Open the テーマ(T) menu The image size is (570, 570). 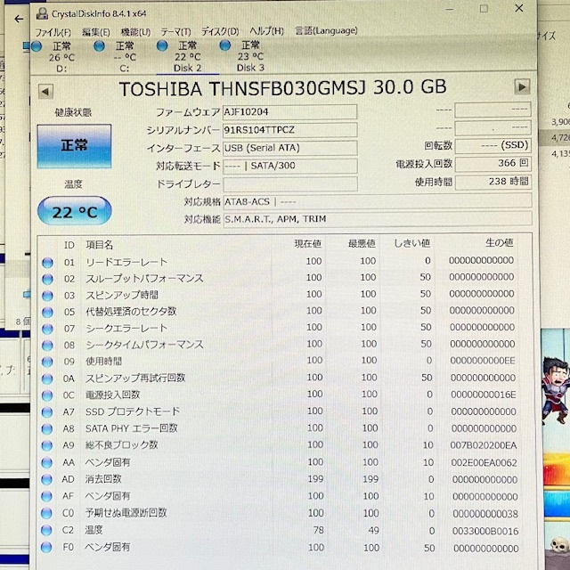point(175,32)
